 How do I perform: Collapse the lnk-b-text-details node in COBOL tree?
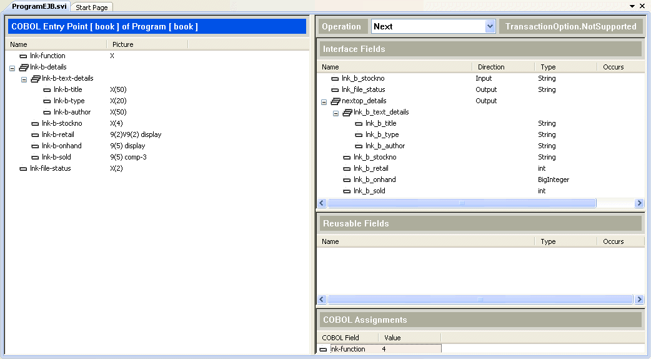coord(24,79)
